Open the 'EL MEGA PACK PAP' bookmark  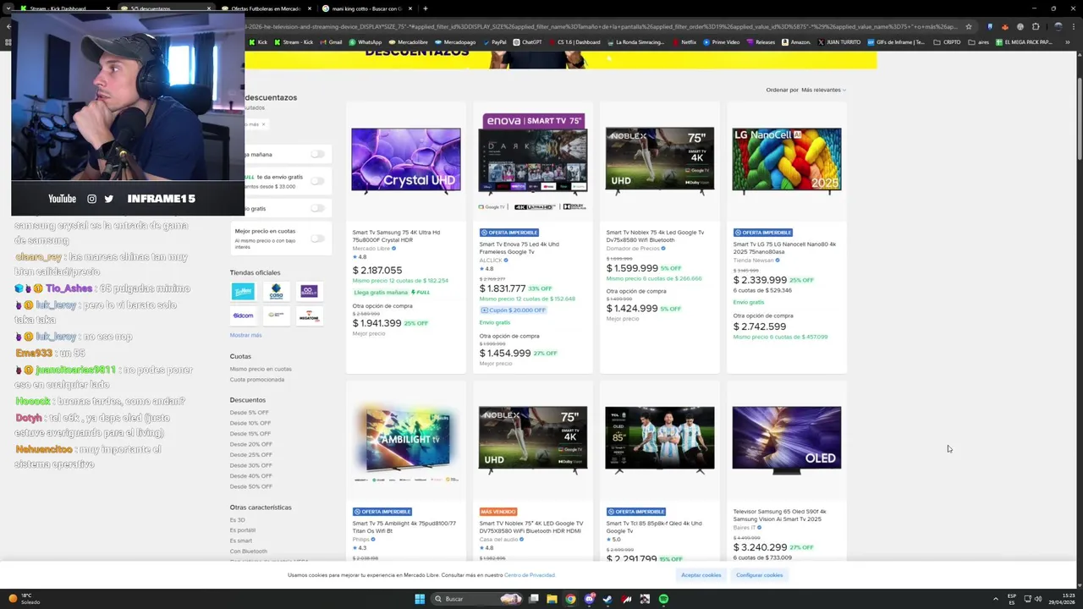click(x=1024, y=42)
